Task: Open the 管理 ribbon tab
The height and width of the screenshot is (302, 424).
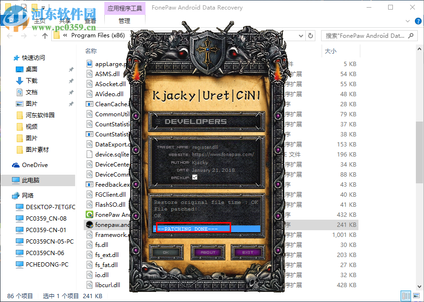Action: point(124,21)
